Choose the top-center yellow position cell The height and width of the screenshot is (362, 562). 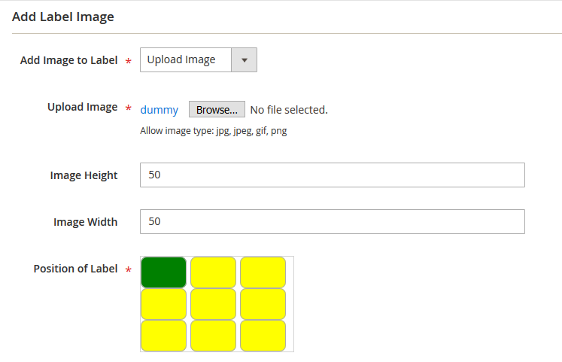coord(213,272)
